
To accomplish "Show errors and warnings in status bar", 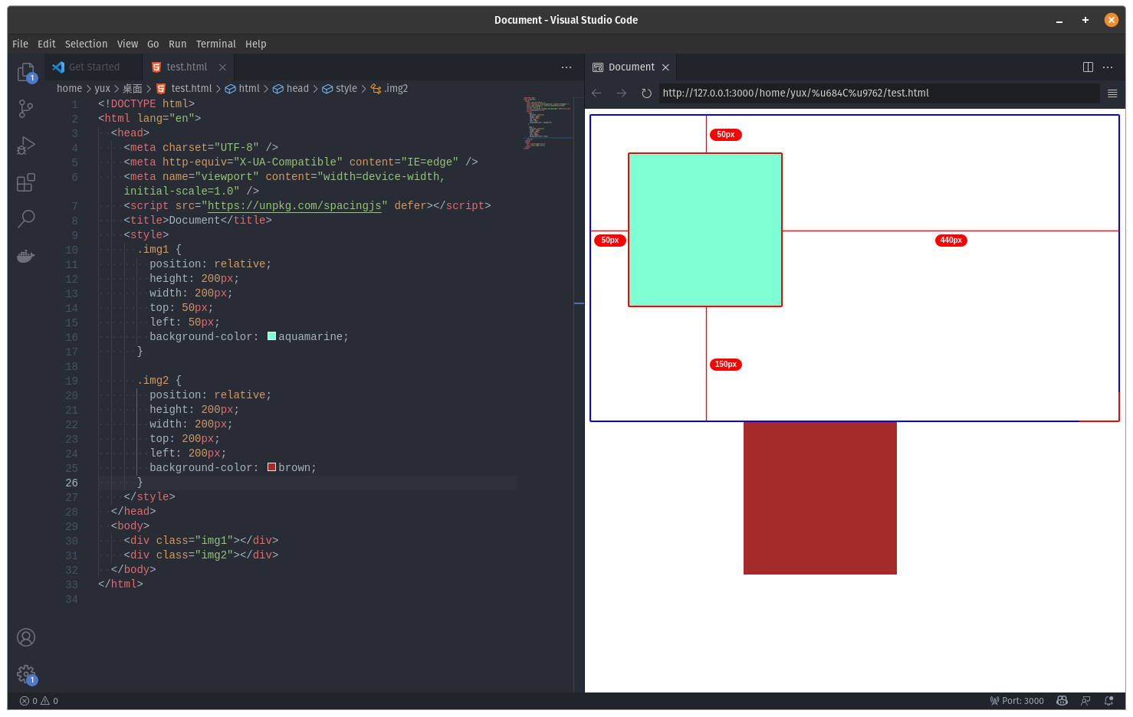I will (39, 701).
